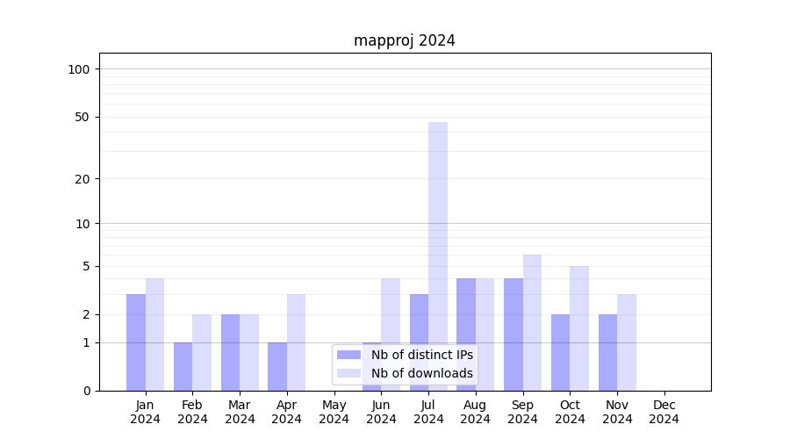This screenshot has height=439, width=790.
Task: Select the 'Nb of distinct IPs' legend label
Action: (x=421, y=355)
